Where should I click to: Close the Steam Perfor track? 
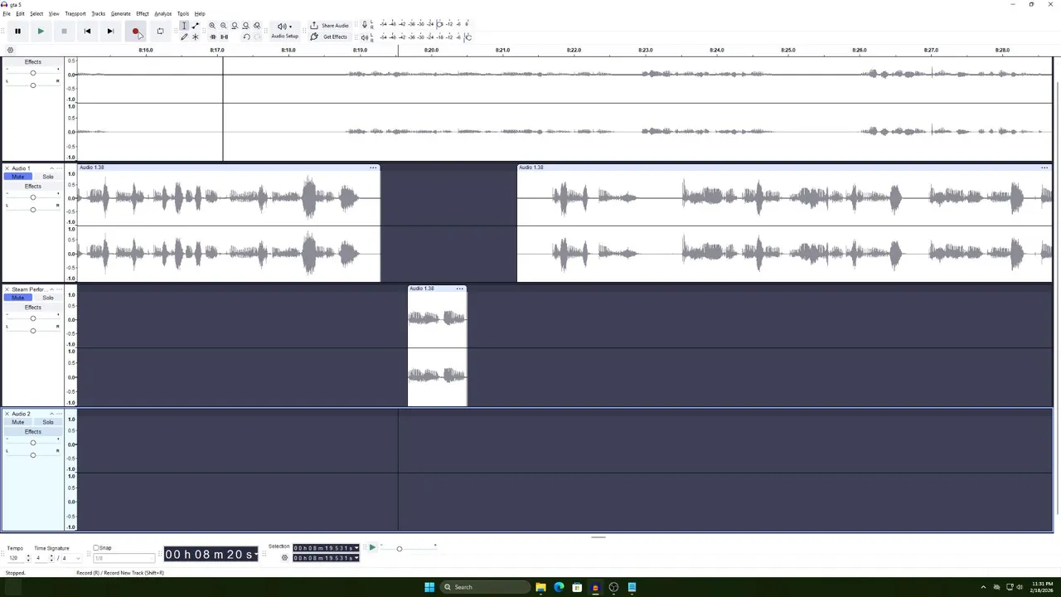7,289
